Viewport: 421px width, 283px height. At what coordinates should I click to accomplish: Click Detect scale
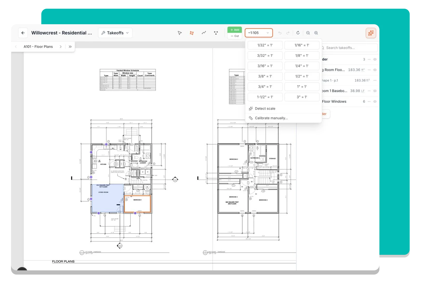tap(283, 108)
